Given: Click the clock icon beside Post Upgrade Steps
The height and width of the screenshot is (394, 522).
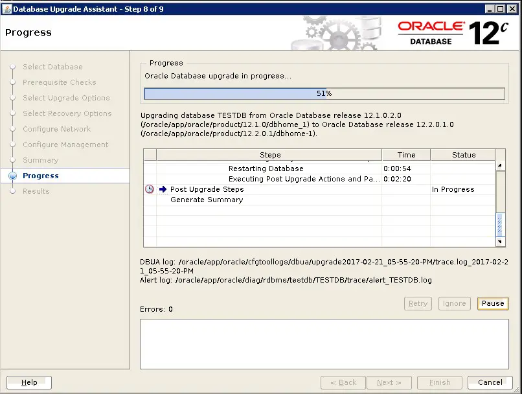Looking at the screenshot, I should (x=150, y=189).
